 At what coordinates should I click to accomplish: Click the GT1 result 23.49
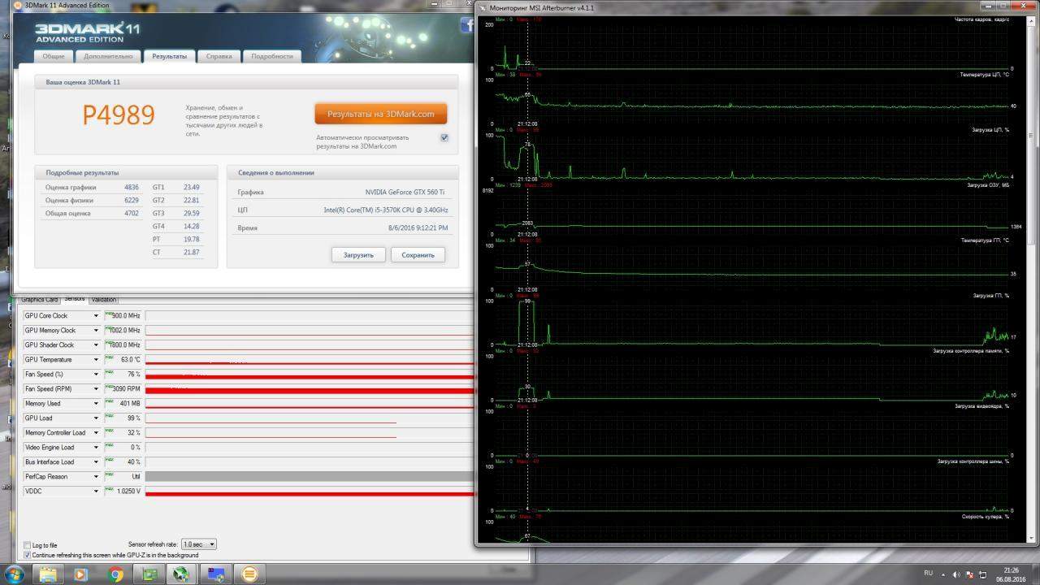click(x=192, y=187)
